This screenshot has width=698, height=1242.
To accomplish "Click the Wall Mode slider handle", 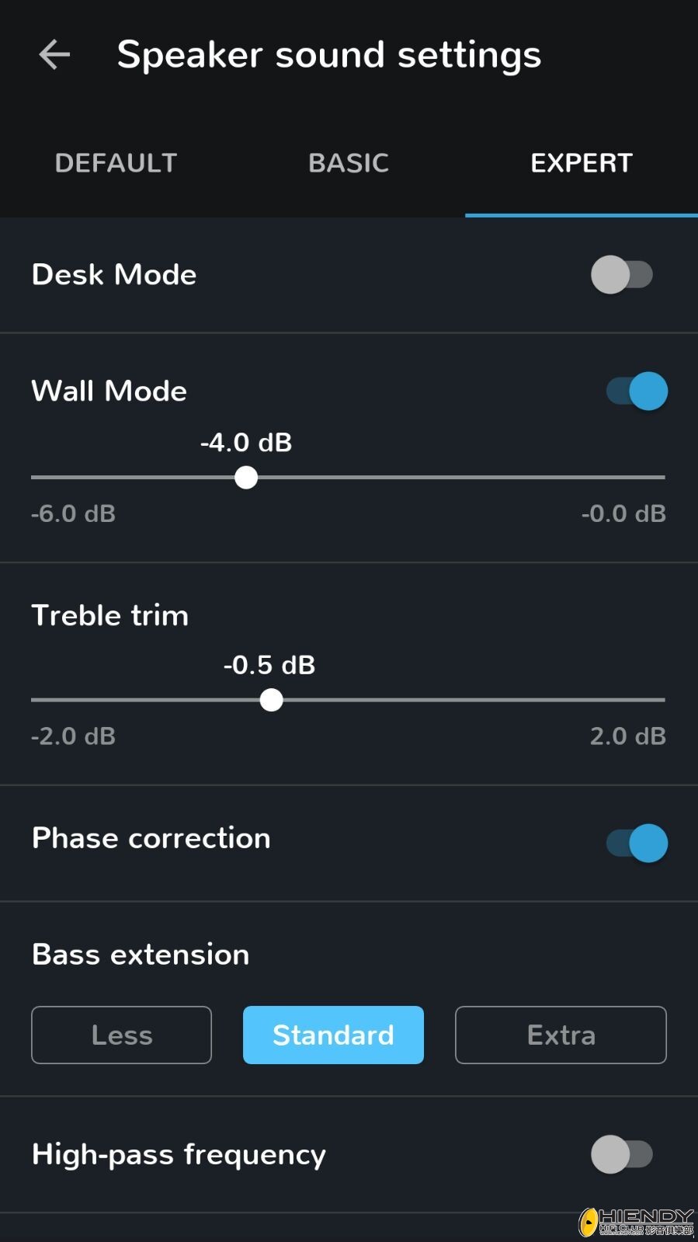I will (246, 478).
